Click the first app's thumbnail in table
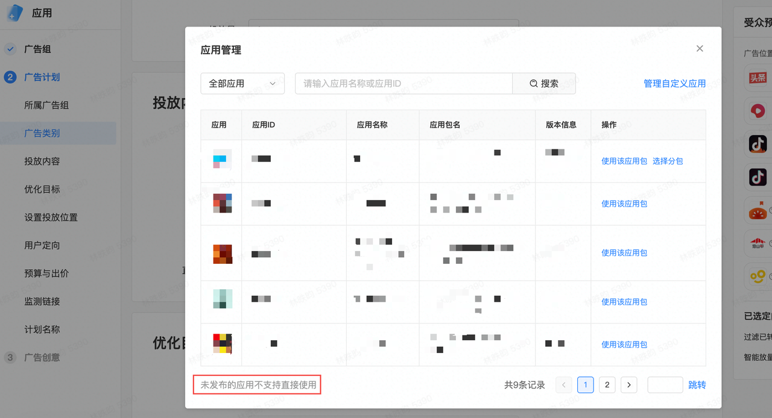This screenshot has height=418, width=772. pos(222,160)
